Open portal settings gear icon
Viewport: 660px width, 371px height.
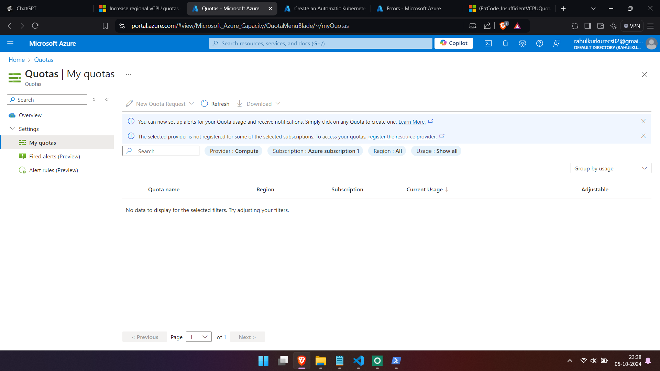click(522, 43)
